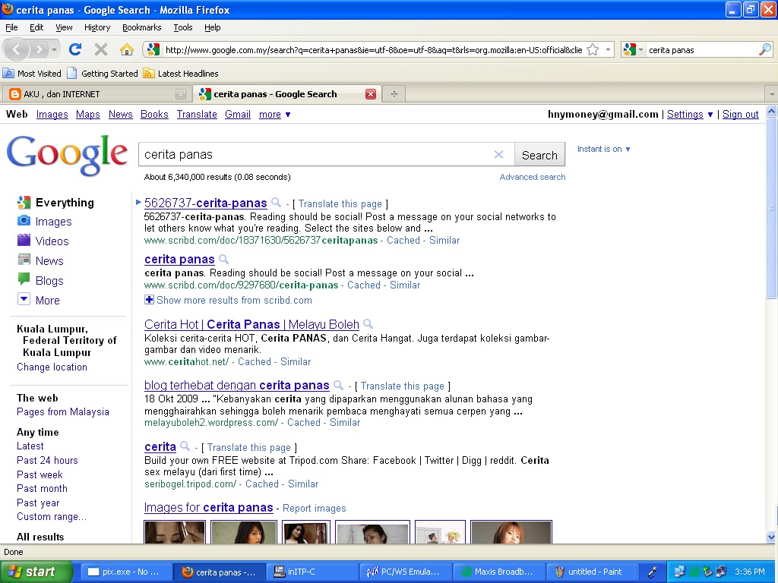
Task: Close the cerita panas Google Search tab
Action: (371, 94)
